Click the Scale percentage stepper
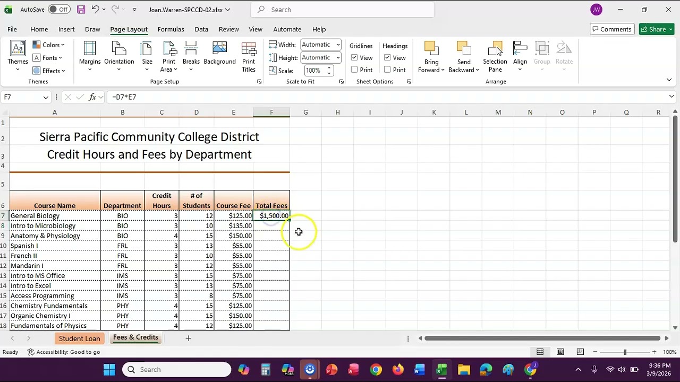 pos(329,70)
